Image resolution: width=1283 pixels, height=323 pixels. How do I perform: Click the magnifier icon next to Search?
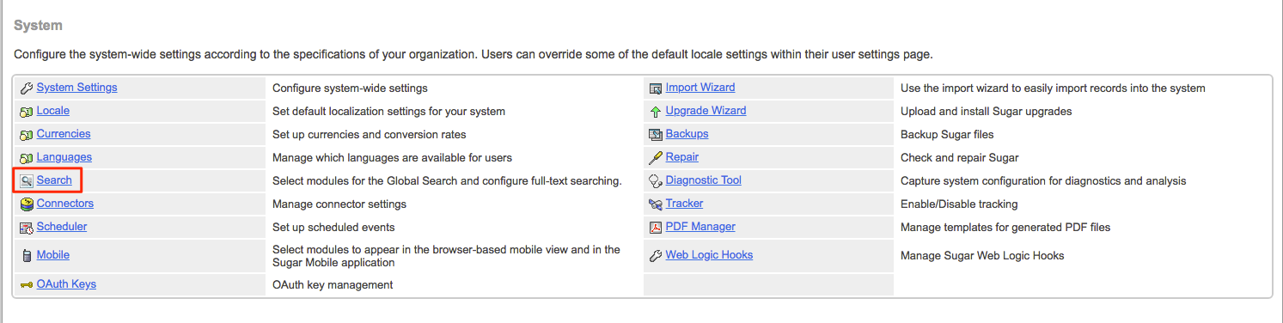point(26,180)
